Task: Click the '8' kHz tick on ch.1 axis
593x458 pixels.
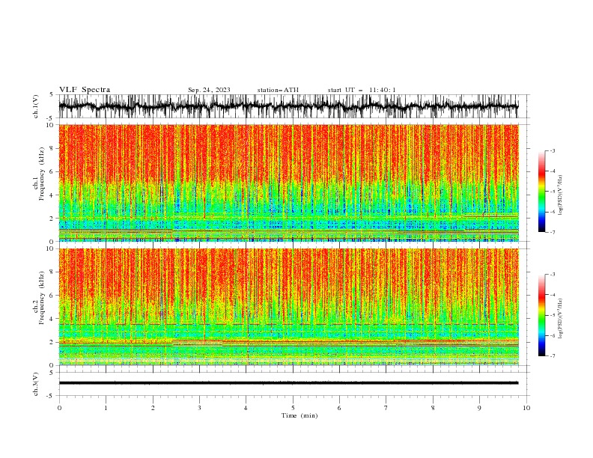Action: coord(53,148)
